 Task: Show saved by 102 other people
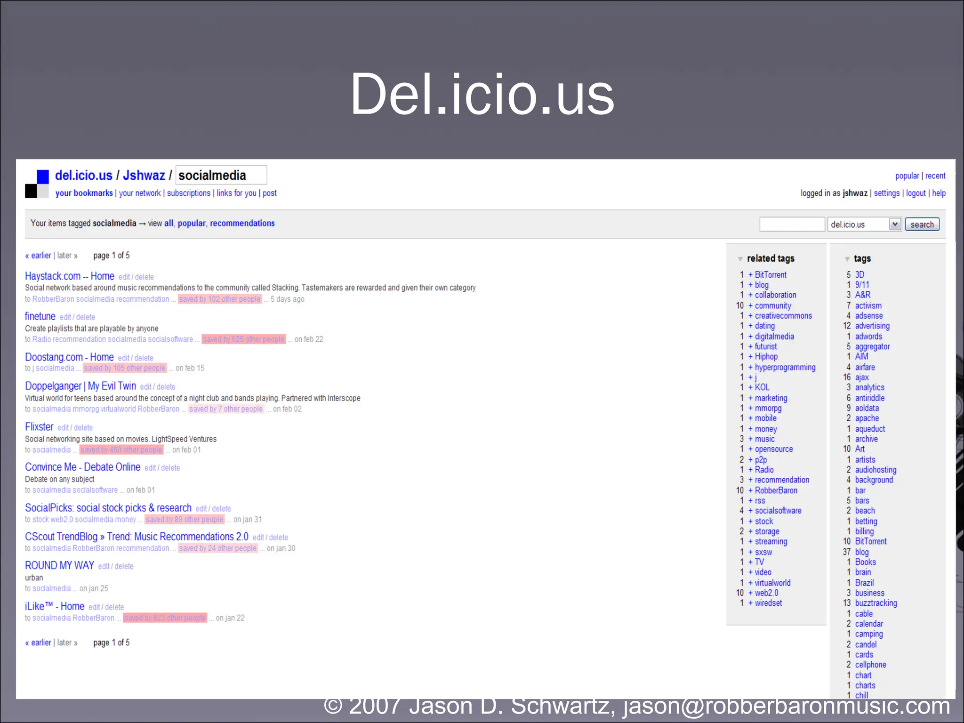(x=220, y=299)
